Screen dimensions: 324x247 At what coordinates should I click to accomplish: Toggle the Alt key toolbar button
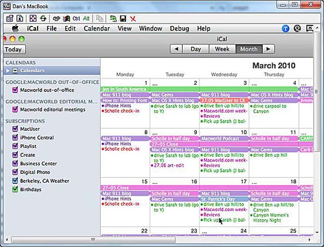pyautogui.click(x=87, y=19)
